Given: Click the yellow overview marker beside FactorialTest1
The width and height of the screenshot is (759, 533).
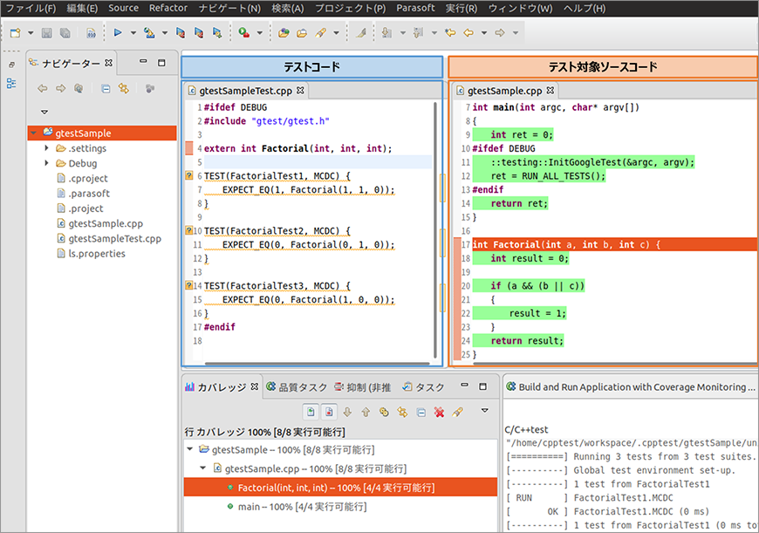Looking at the screenshot, I should click(x=442, y=188).
